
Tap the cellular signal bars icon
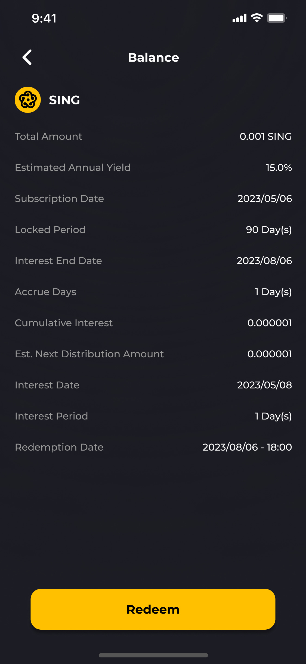pyautogui.click(x=239, y=18)
